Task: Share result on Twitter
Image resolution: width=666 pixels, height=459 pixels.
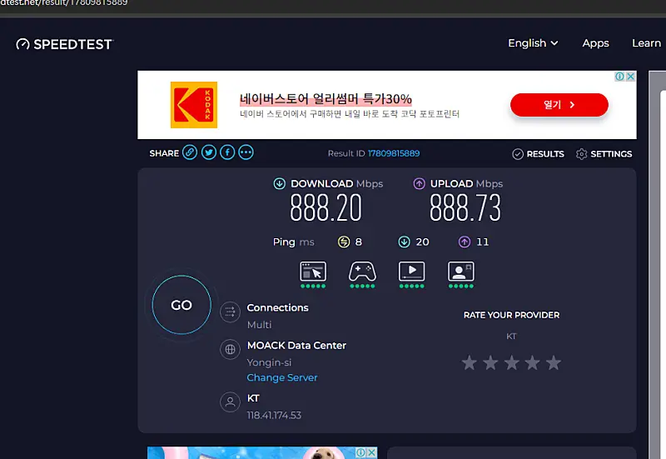Action: click(x=209, y=153)
